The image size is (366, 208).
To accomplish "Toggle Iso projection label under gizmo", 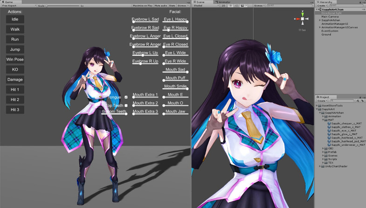I will (x=302, y=30).
